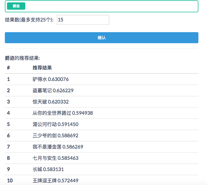The height and width of the screenshot is (185, 207).
Task: Click the # column header
Action: [8, 68]
